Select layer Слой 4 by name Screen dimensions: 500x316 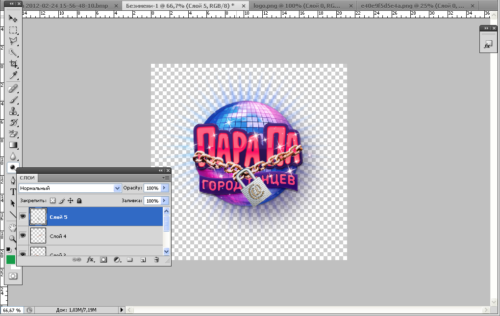[x=58, y=236]
